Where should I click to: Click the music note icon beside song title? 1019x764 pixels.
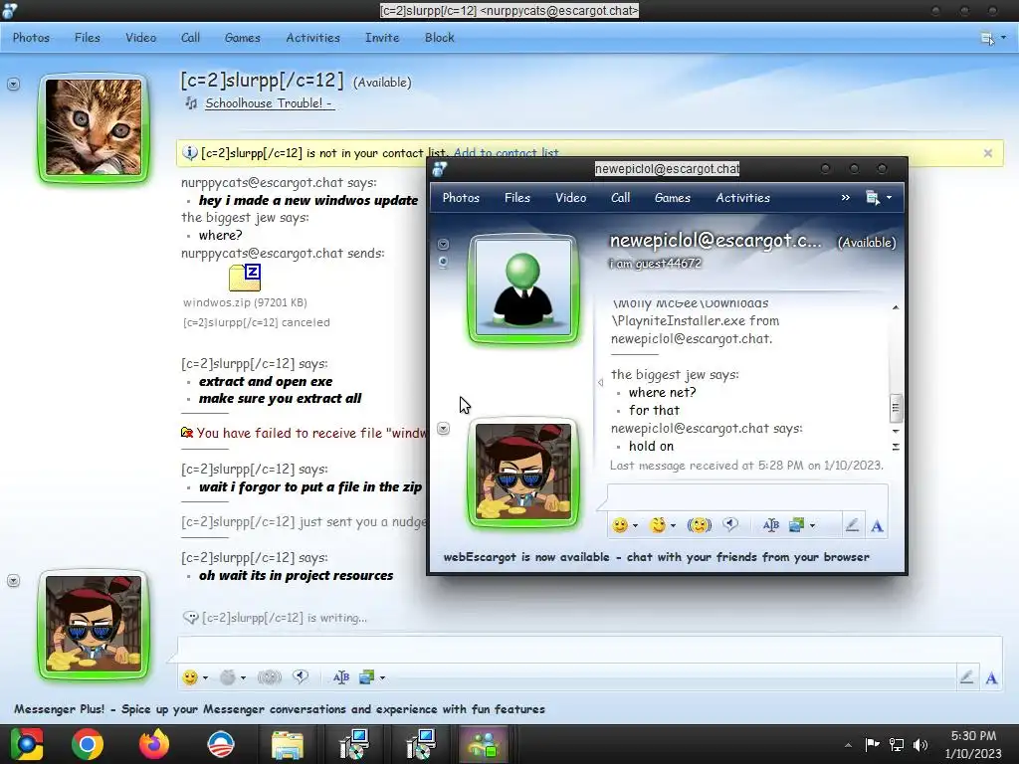coord(191,103)
